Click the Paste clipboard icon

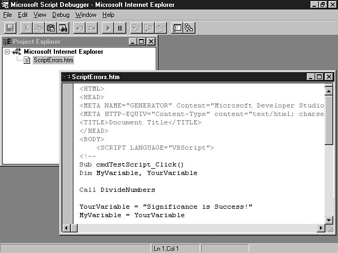pos(51,28)
